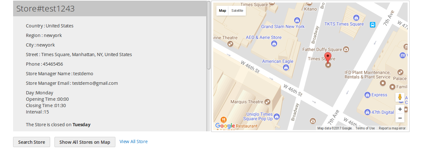The width and height of the screenshot is (422, 153).
Task: Click the ATM marker on map edge
Action: (x=403, y=55)
